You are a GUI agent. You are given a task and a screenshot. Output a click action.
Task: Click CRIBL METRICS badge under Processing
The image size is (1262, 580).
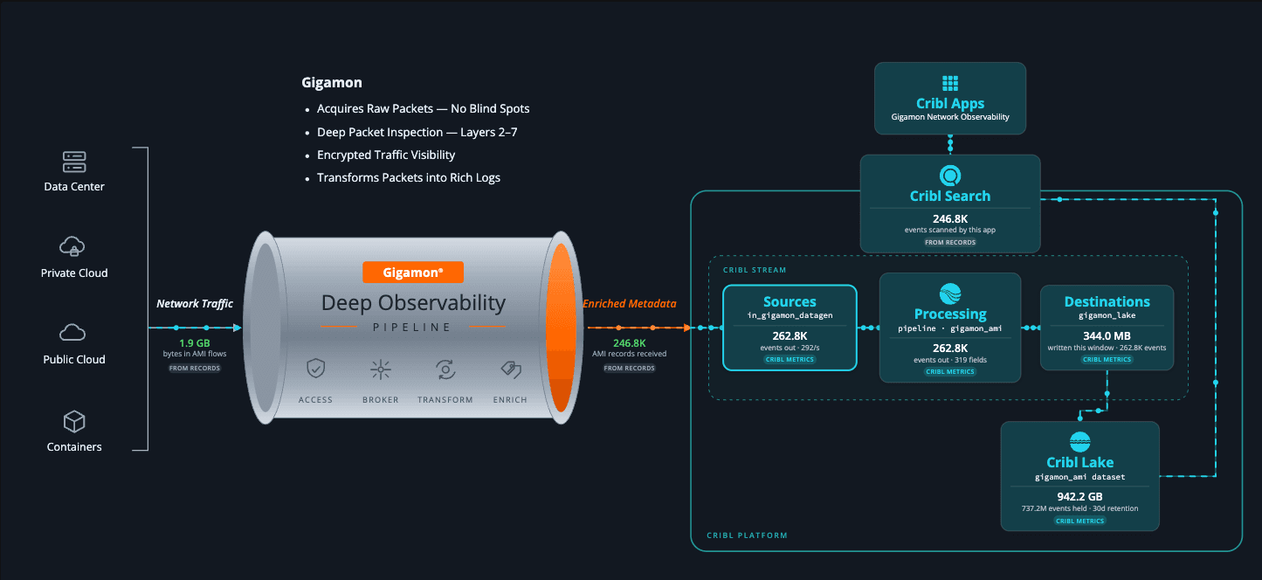[950, 371]
